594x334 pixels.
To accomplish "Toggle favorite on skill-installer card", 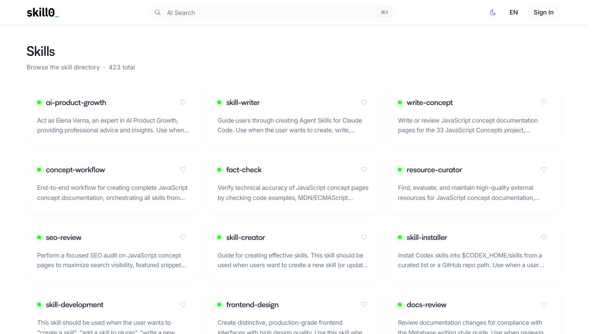I will (x=544, y=237).
